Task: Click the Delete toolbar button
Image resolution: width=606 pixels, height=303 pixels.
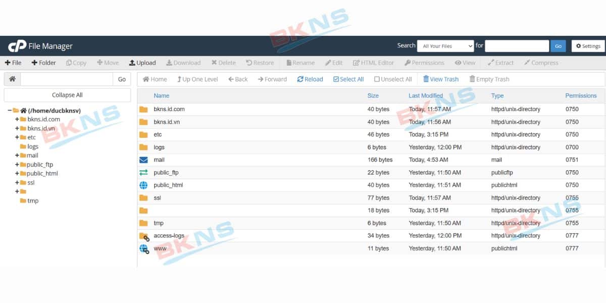Action: tap(223, 63)
